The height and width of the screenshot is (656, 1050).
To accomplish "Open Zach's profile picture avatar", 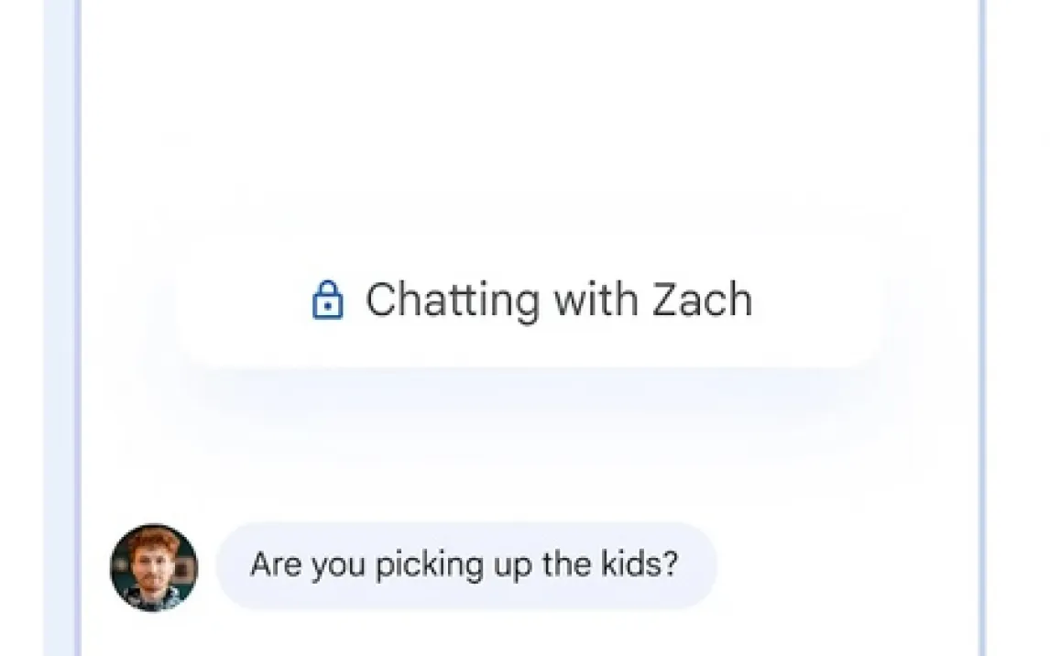I will (x=154, y=568).
